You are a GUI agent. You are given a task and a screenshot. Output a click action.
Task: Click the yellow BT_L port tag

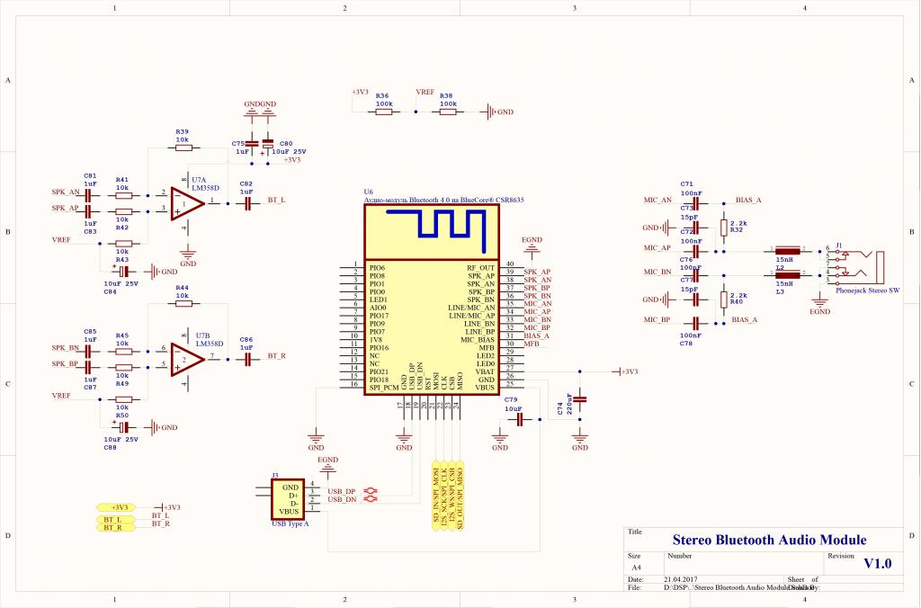point(114,520)
